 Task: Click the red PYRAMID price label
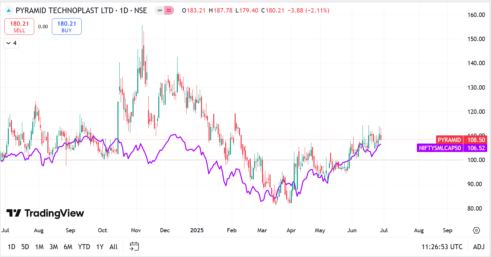[x=449, y=140]
